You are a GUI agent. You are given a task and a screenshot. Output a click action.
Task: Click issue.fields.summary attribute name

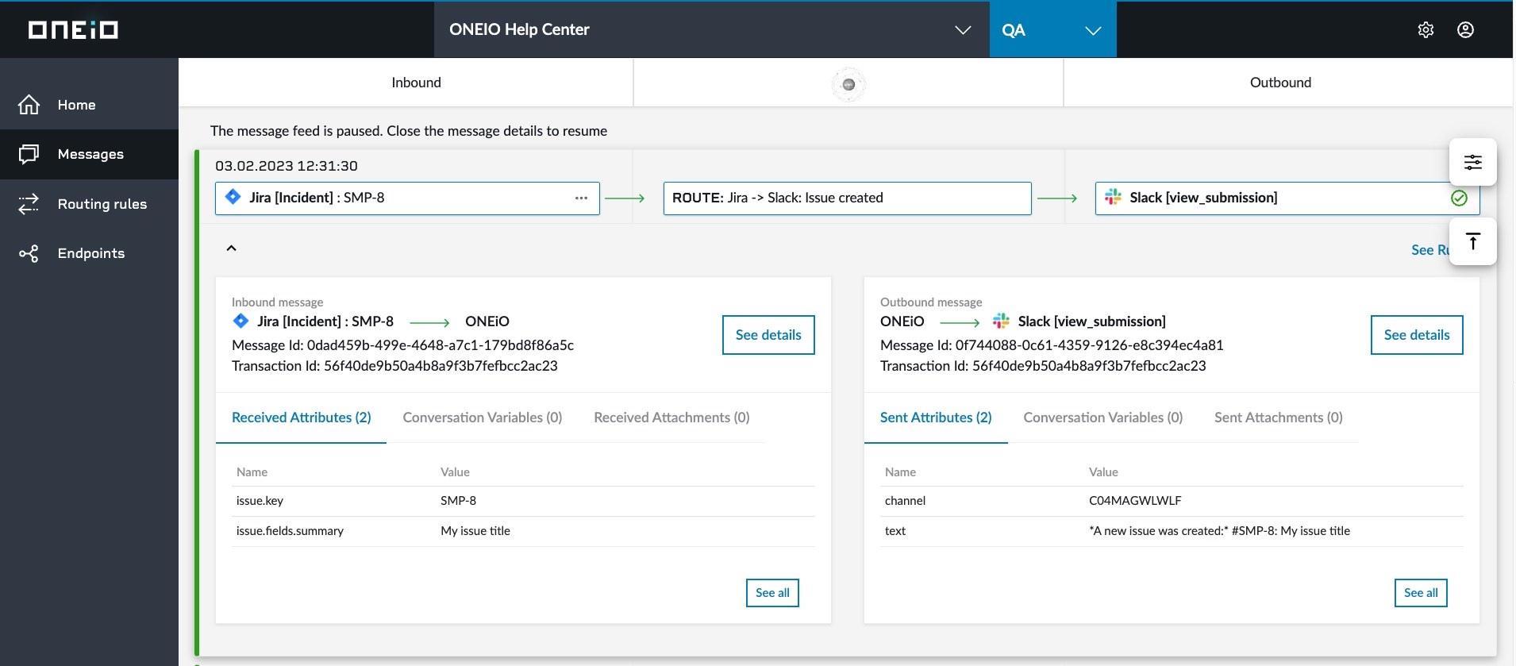[290, 531]
